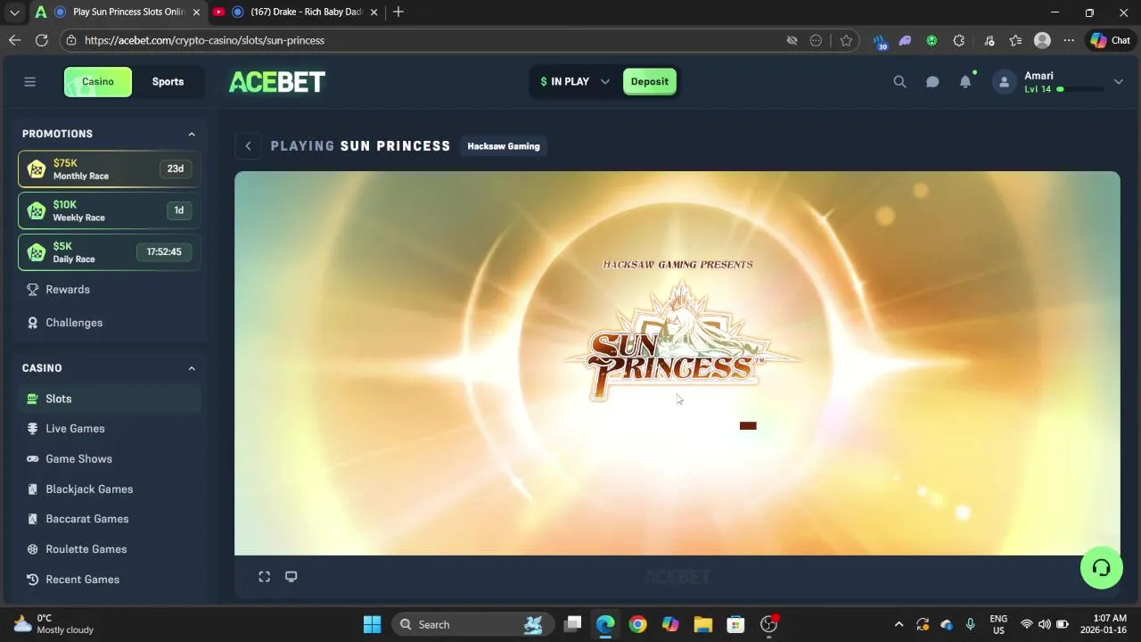Click the Lvl 14 progress bar
1141x642 pixels.
[1080, 89]
